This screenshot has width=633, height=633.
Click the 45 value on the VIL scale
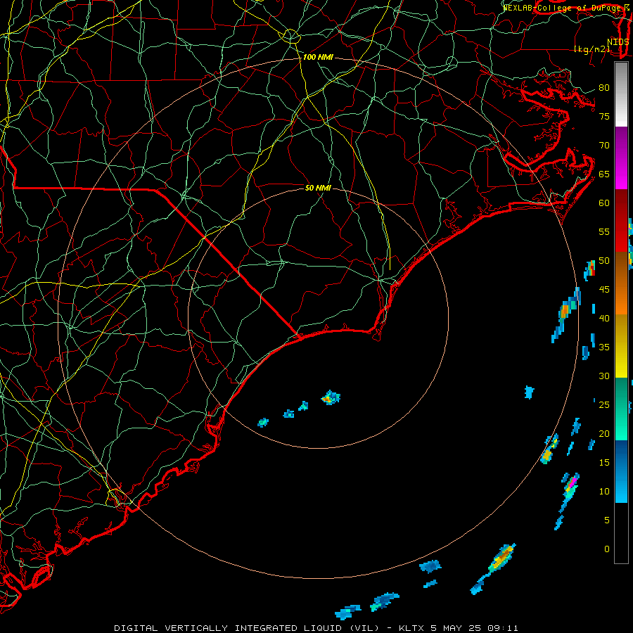604,290
